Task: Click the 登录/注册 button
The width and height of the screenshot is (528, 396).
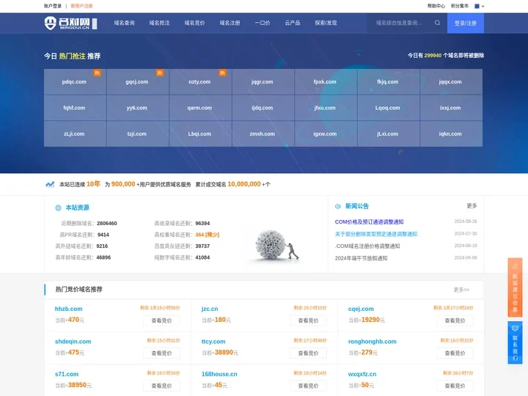Action: tap(466, 23)
